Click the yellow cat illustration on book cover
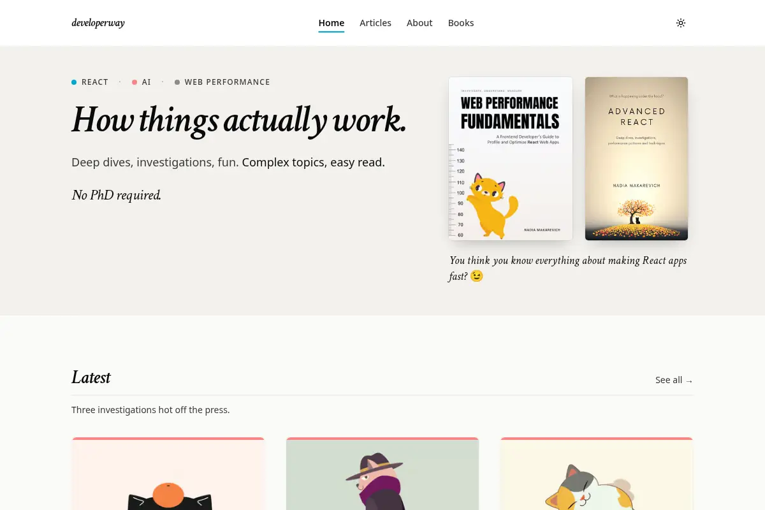Screen dimensions: 765x510 point(492,205)
